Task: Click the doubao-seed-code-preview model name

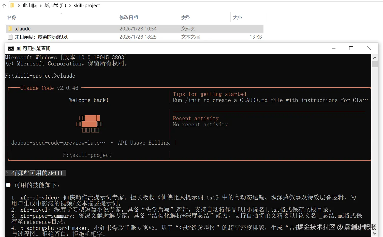Action: point(58,143)
